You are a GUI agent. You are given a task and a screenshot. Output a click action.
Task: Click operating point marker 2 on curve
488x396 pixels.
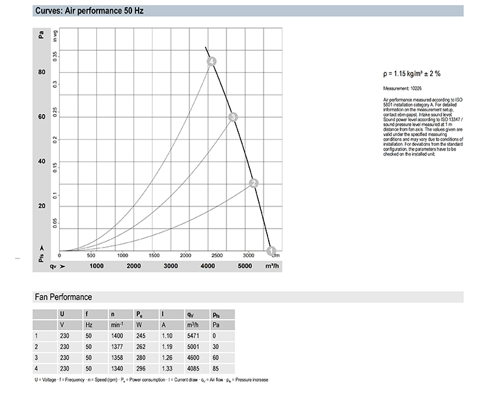coord(254,183)
